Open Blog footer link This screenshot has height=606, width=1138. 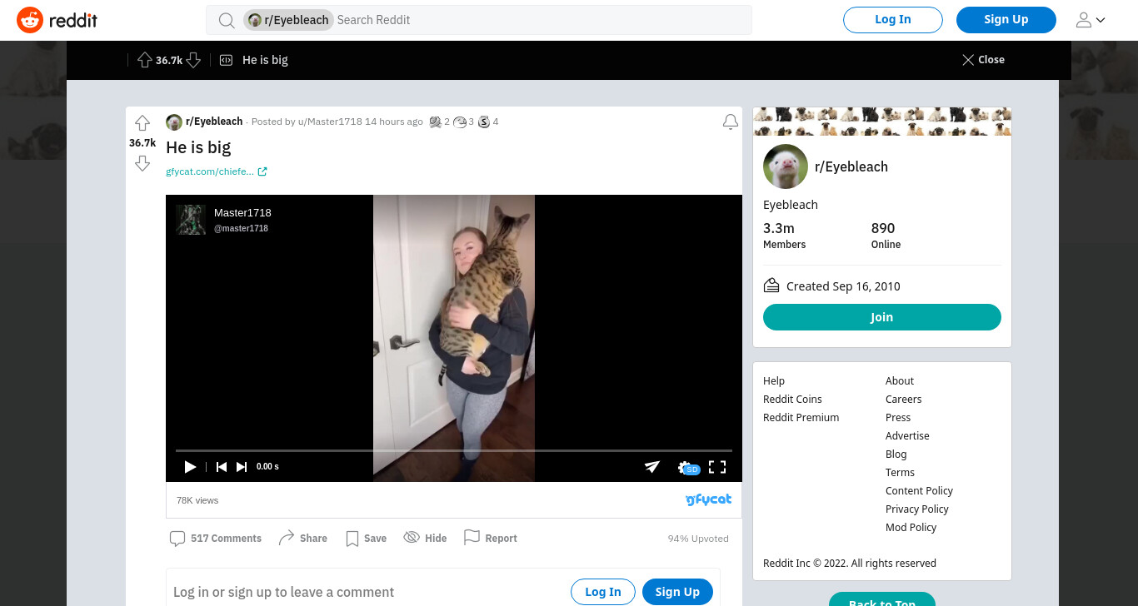[896, 454]
